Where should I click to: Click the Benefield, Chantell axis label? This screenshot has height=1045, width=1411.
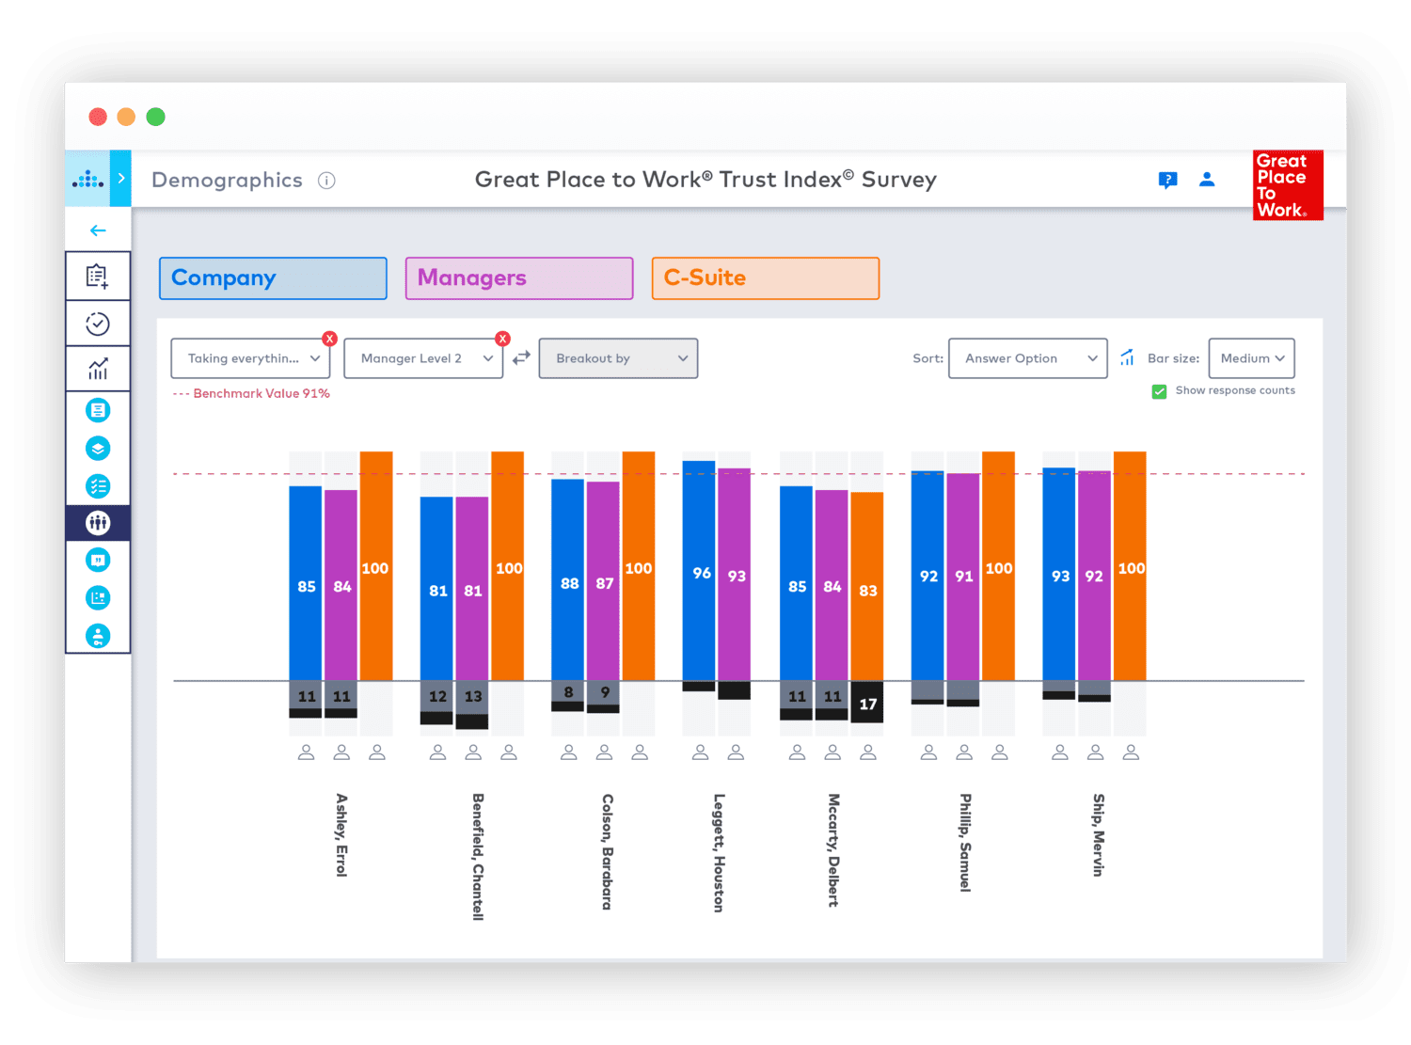coord(478,857)
